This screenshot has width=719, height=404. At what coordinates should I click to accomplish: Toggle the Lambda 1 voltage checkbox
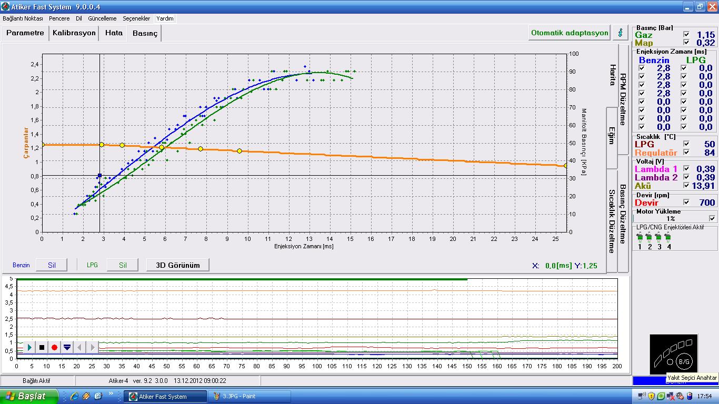coord(686,169)
